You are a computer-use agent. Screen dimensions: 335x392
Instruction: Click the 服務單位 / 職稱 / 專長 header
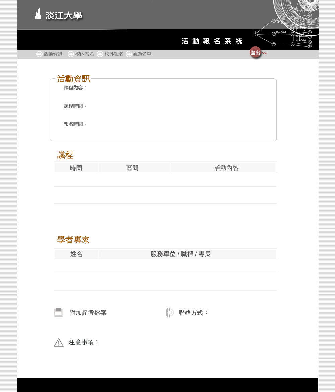click(181, 254)
